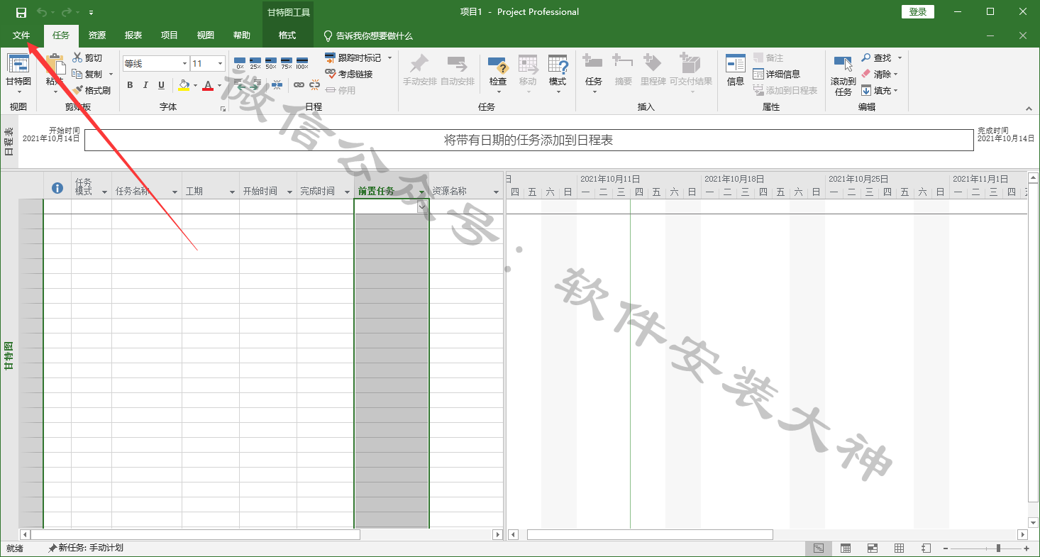Open the 信息 task information button
1040x557 pixels.
click(x=736, y=71)
